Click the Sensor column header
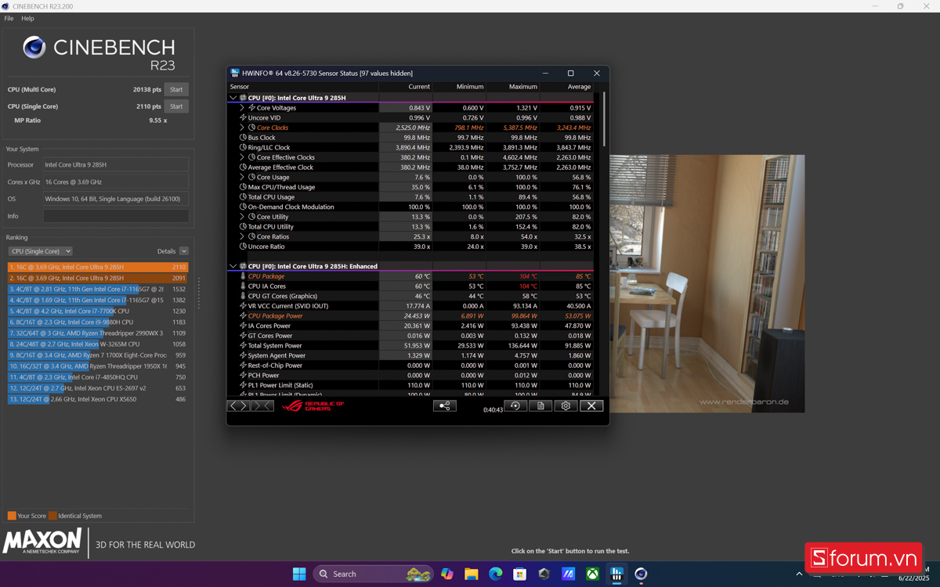The image size is (940, 587). coord(303,87)
